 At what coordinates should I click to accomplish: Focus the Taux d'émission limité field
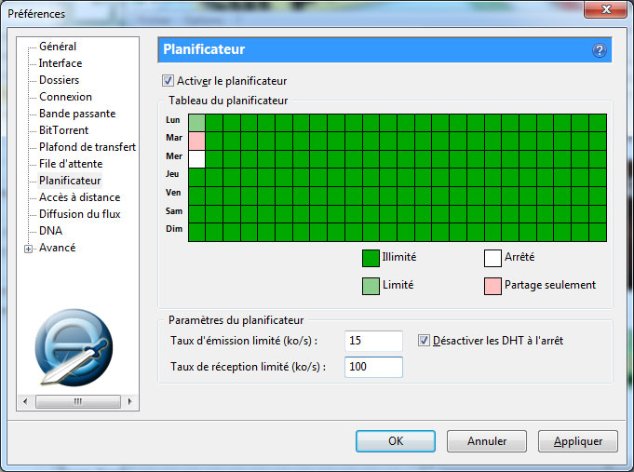click(x=373, y=341)
